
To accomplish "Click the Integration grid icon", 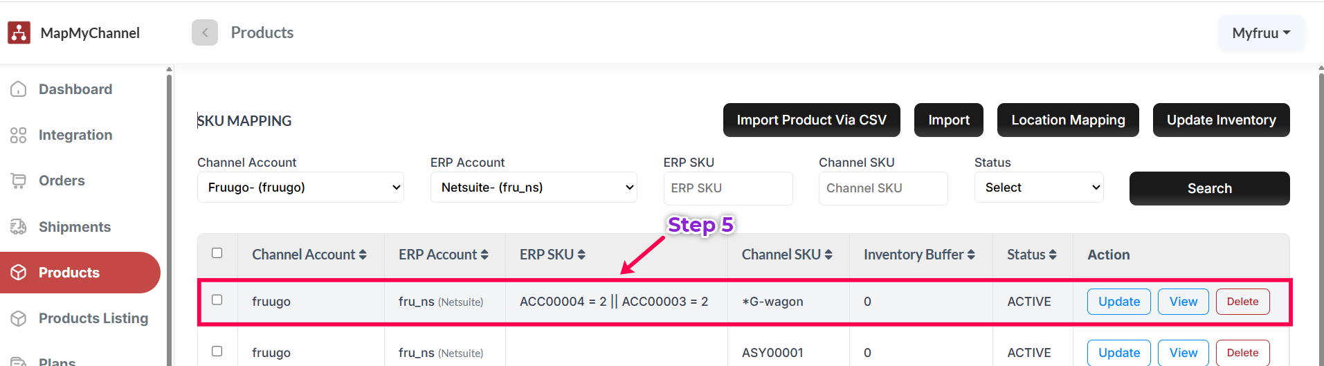I will coord(19,135).
